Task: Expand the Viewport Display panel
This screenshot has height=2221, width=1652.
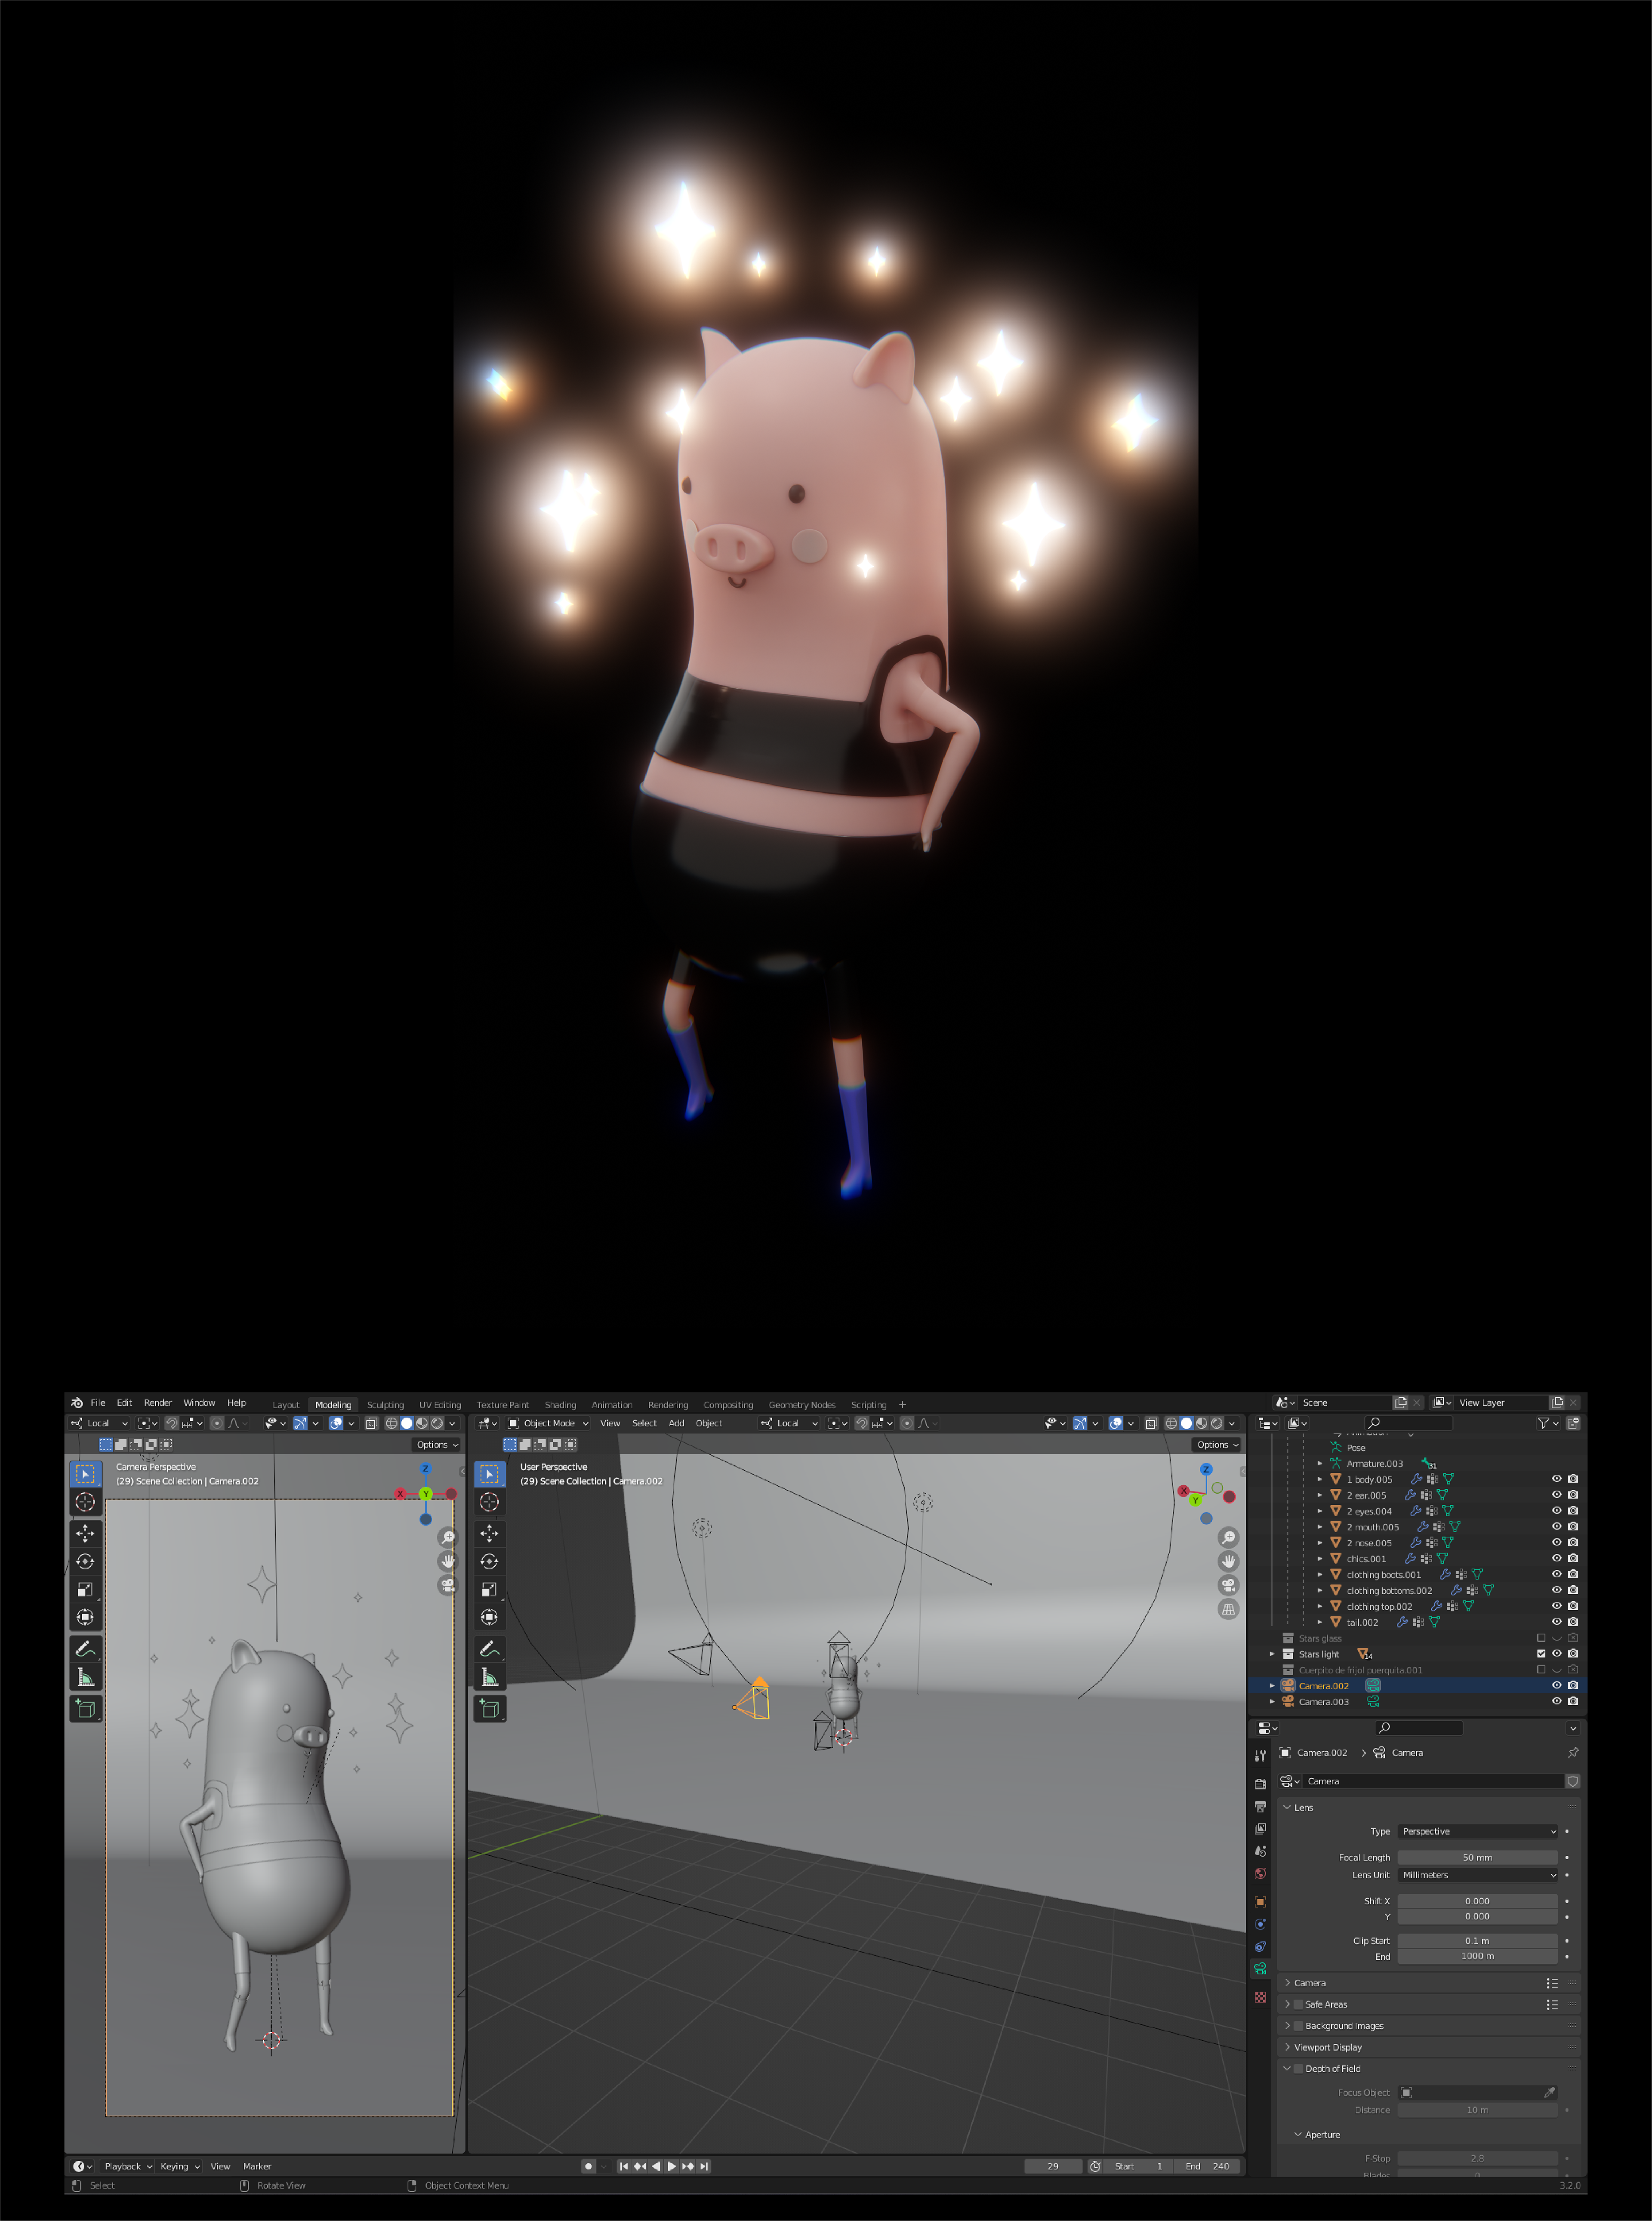Action: coord(1327,2047)
